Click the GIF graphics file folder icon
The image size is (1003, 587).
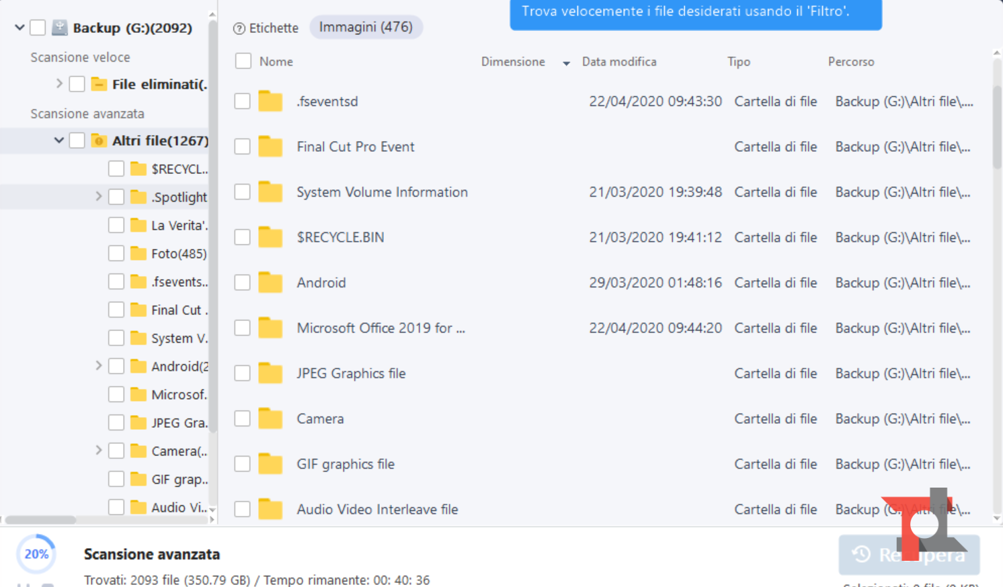click(x=270, y=464)
